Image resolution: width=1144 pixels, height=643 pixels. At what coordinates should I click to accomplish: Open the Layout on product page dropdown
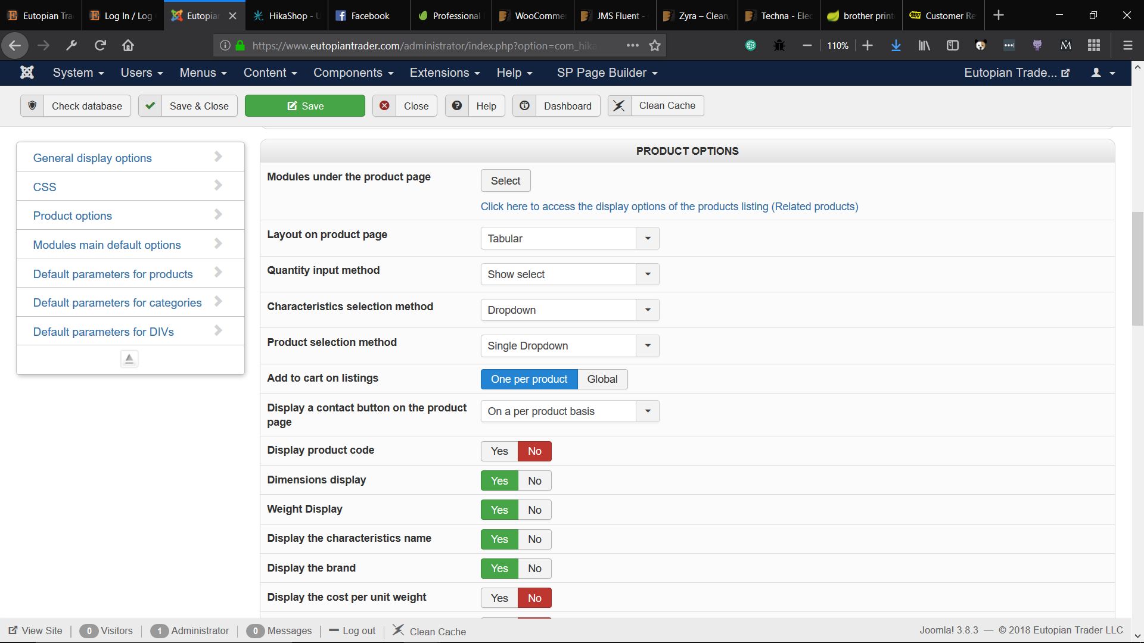click(570, 238)
